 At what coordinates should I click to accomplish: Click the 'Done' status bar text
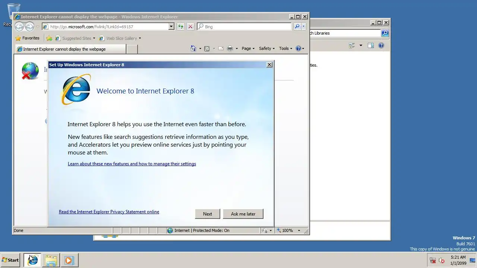(19, 230)
